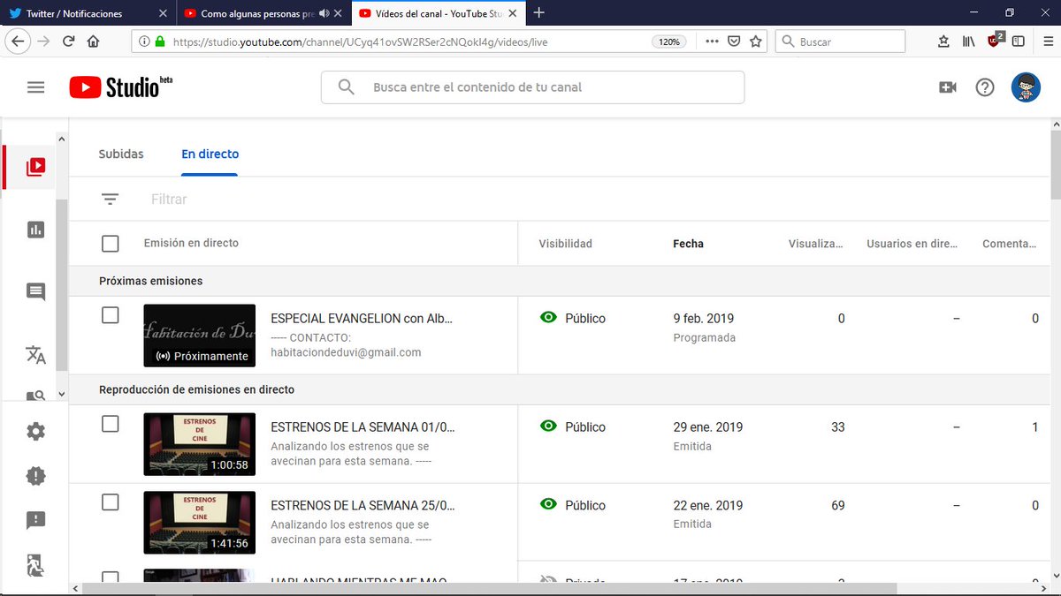
Task: Click the create video camera icon
Action: [x=947, y=87]
